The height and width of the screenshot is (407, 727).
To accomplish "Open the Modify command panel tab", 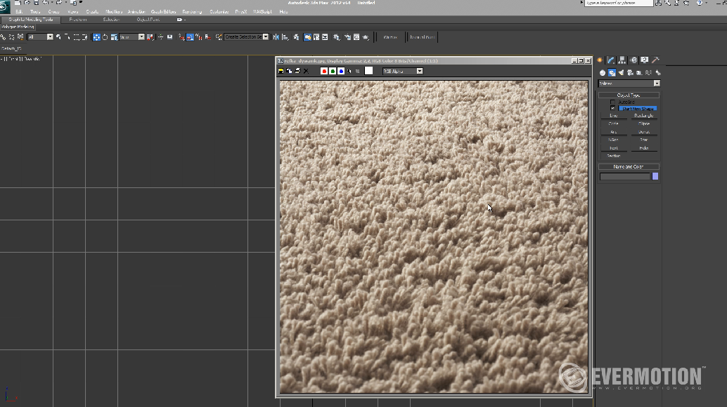I will 611,60.
